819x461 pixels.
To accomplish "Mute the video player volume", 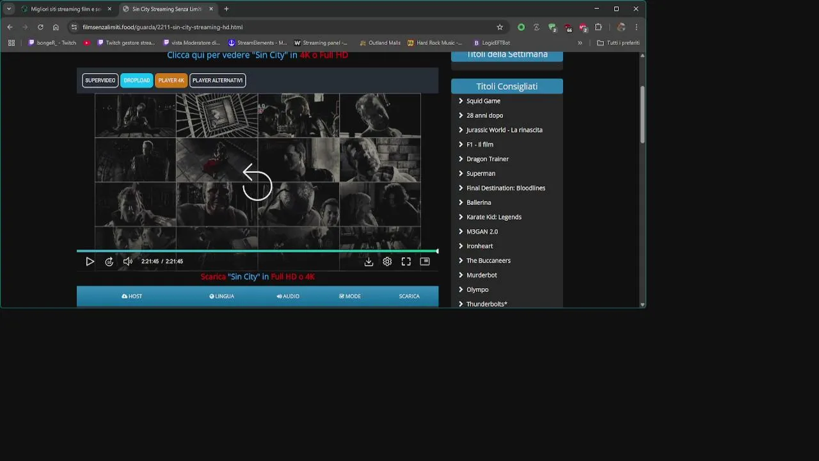I will 128,261.
